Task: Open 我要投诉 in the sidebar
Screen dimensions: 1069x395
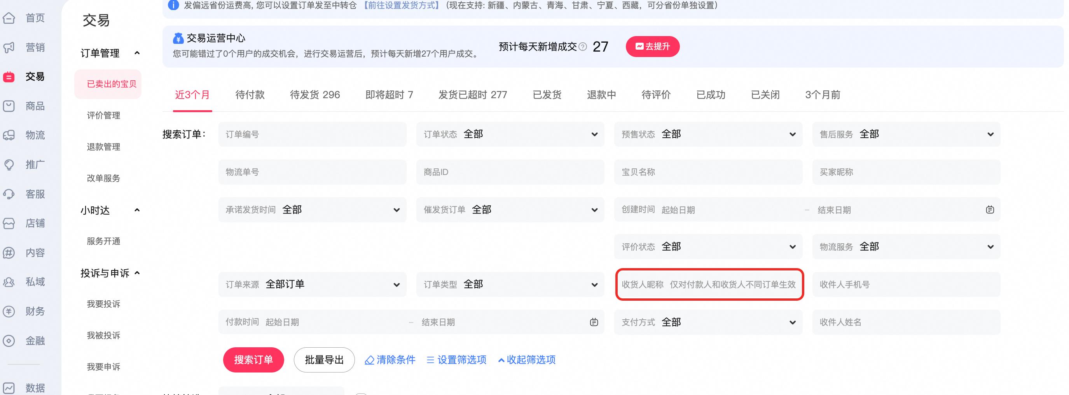Action: [x=103, y=304]
